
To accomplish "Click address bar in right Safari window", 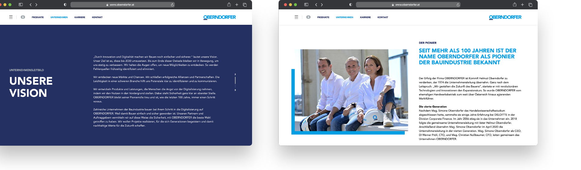I will point(408,5).
